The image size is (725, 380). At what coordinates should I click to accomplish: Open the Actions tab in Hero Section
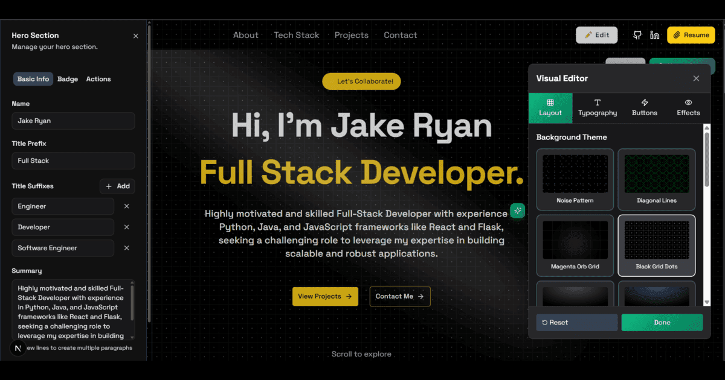(x=98, y=79)
